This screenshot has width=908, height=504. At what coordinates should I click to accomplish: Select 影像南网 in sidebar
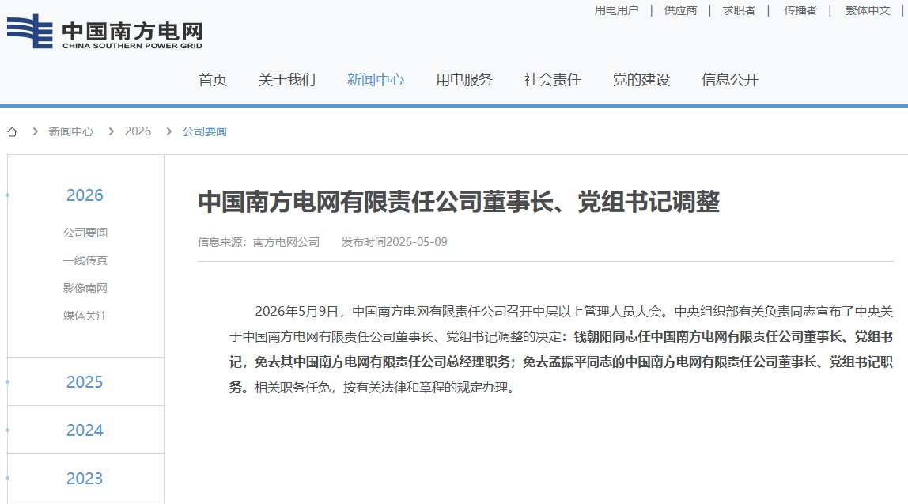pyautogui.click(x=85, y=289)
